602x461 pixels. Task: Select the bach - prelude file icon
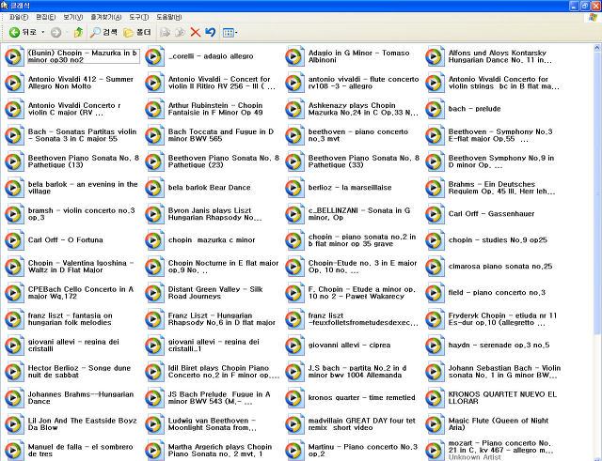pyautogui.click(x=435, y=109)
